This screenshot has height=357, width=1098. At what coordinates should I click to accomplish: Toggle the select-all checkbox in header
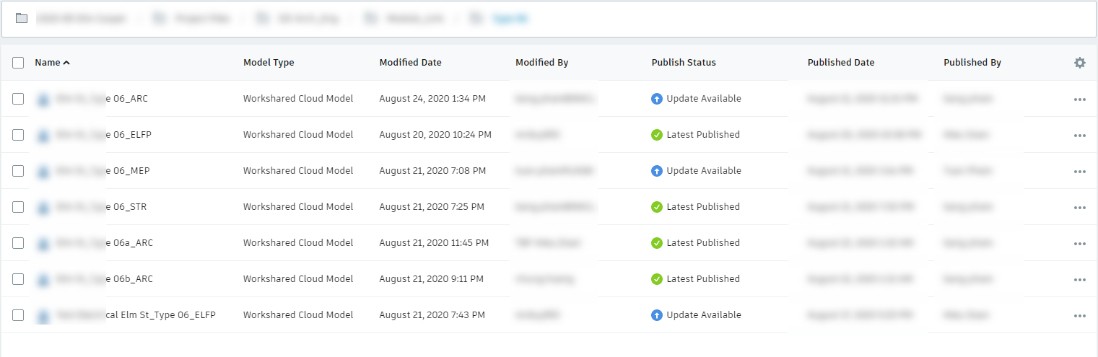pos(18,63)
